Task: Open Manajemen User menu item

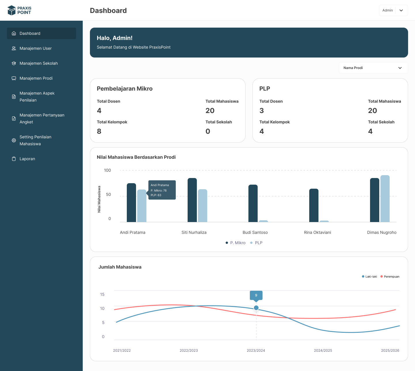Action: coord(41,48)
